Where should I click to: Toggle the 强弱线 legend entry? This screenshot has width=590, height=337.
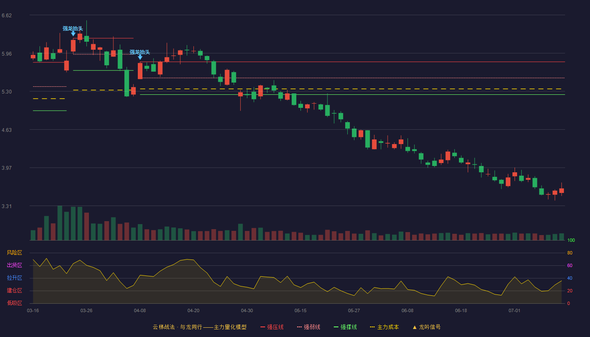[x=308, y=327]
